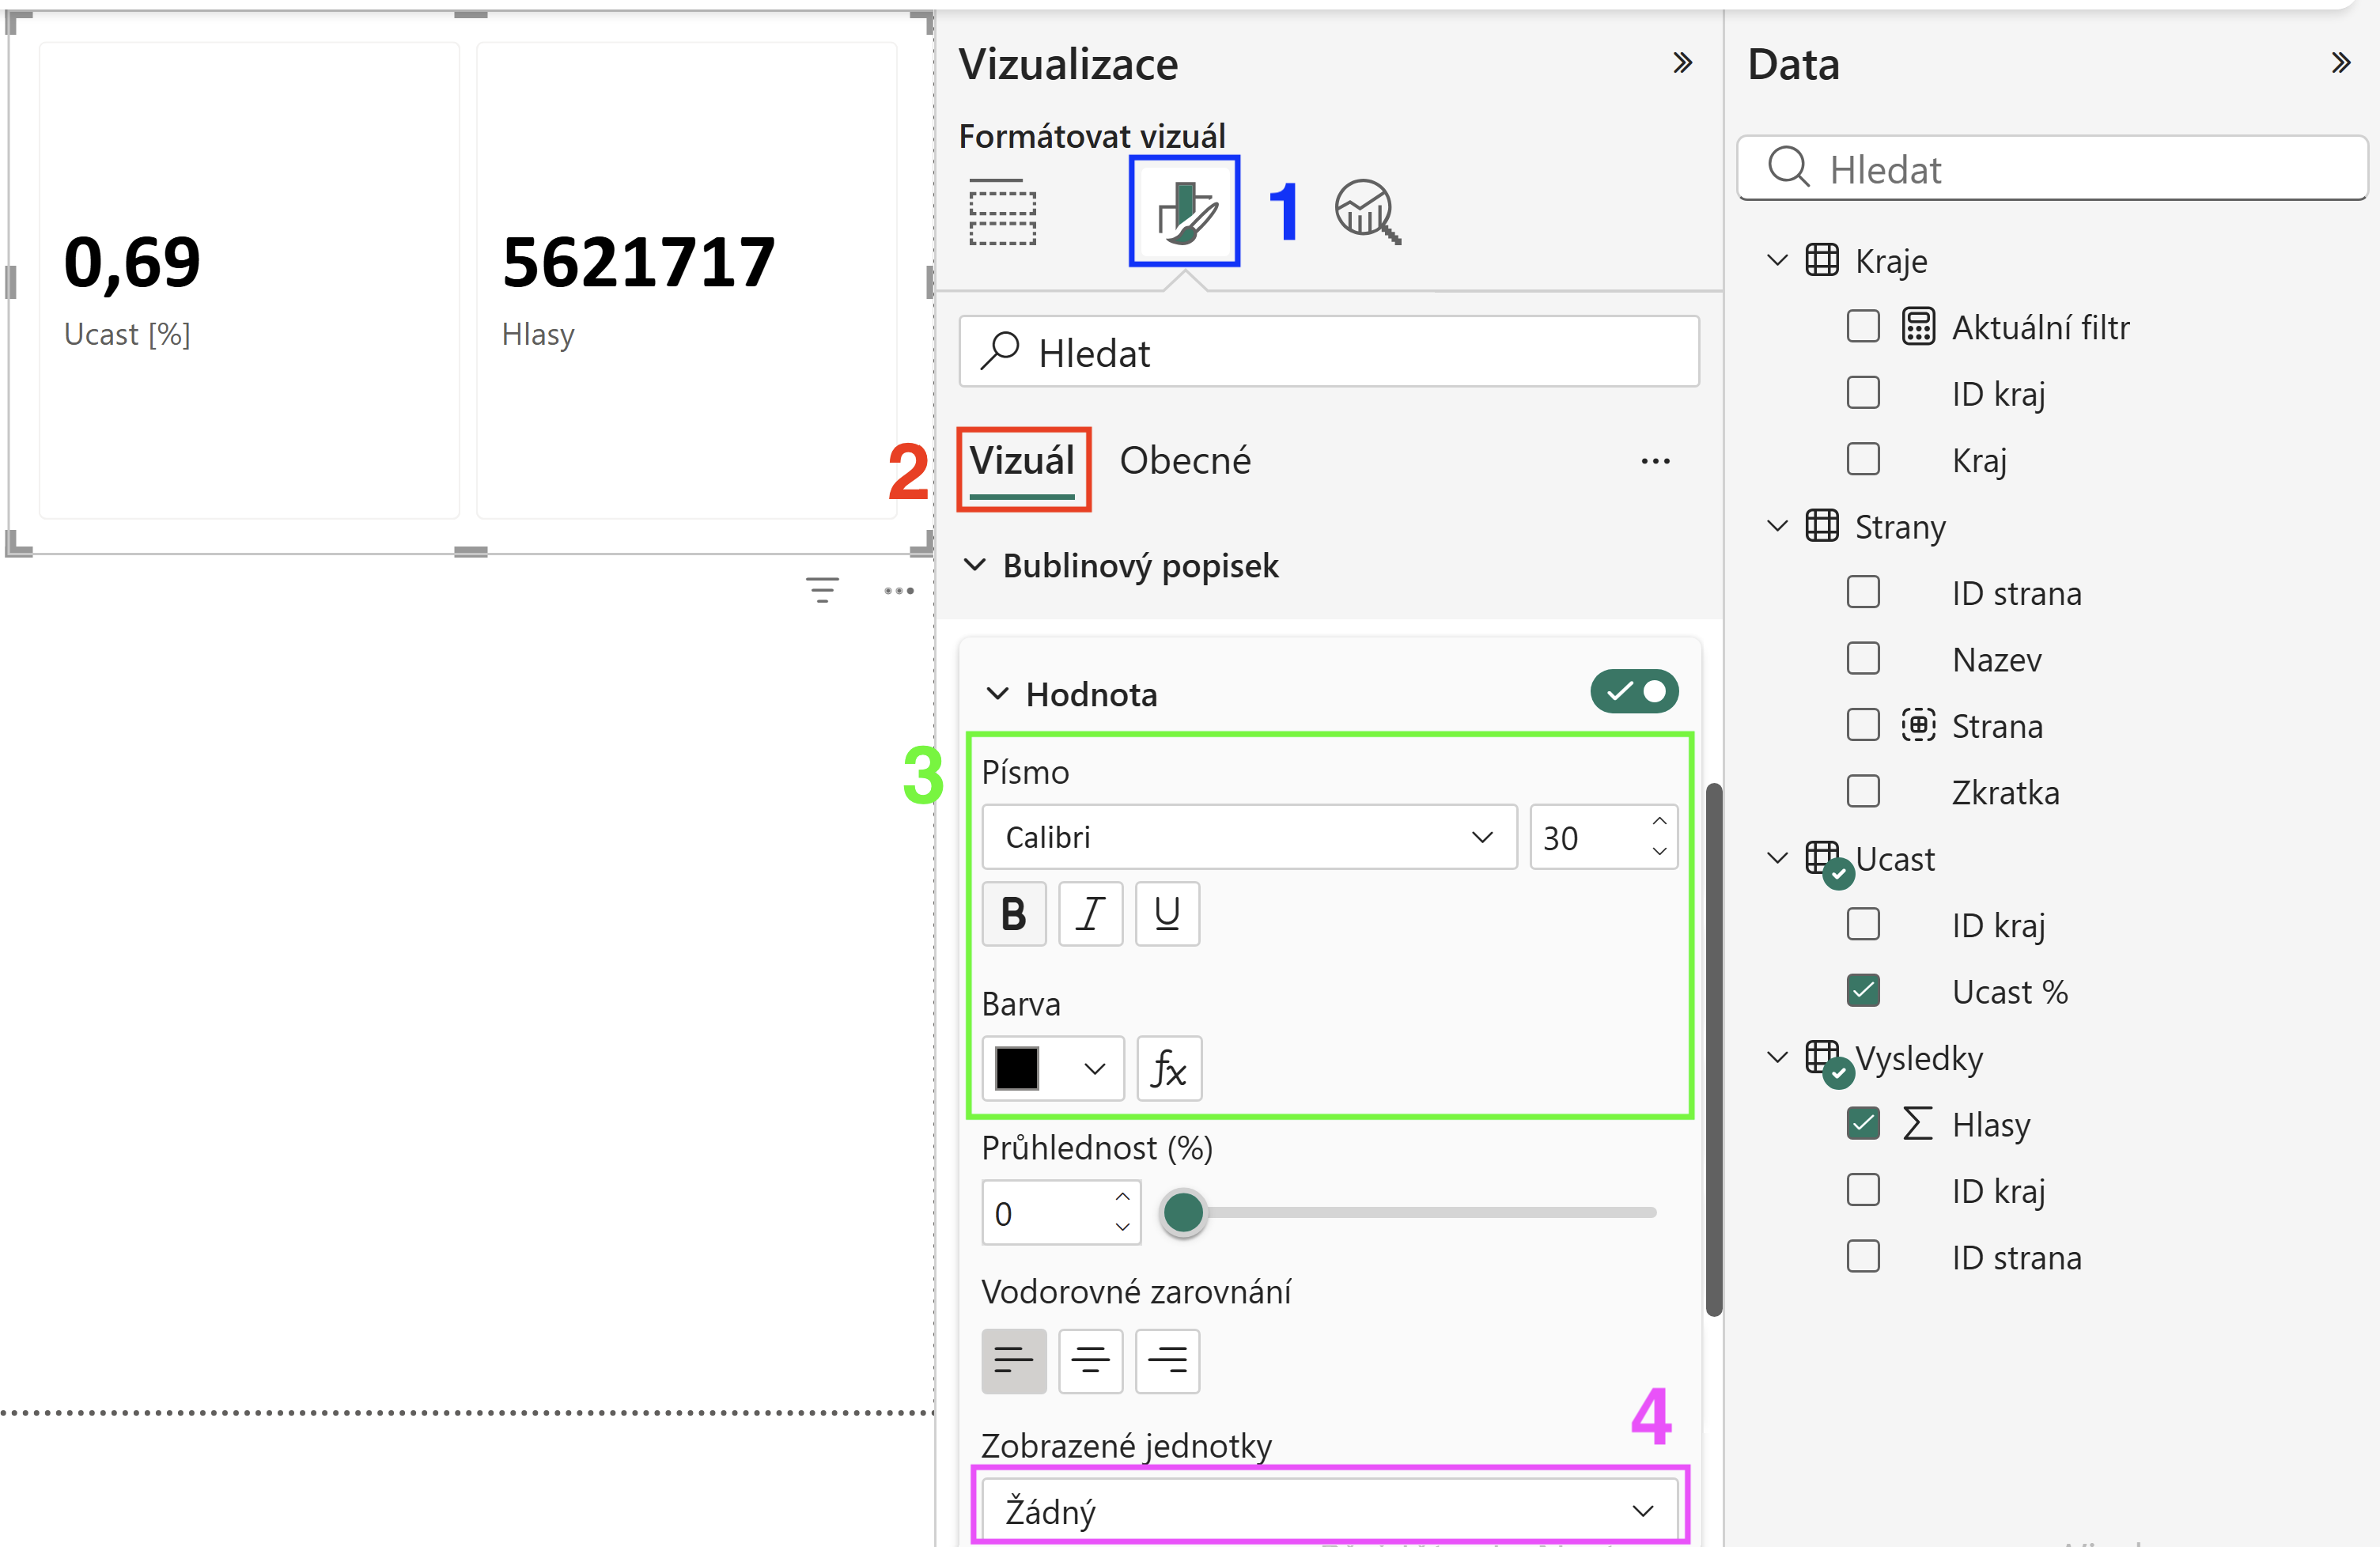Image resolution: width=2380 pixels, height=1547 pixels.
Task: Collapse the Vysledky table tree
Action: 1777,1057
